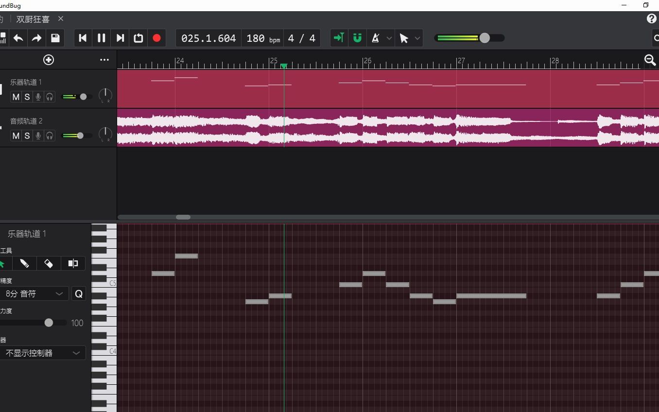Select the pencil draw tool in piano roll

pos(24,263)
